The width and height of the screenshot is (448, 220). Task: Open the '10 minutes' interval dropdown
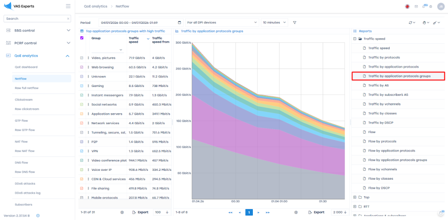(x=274, y=22)
